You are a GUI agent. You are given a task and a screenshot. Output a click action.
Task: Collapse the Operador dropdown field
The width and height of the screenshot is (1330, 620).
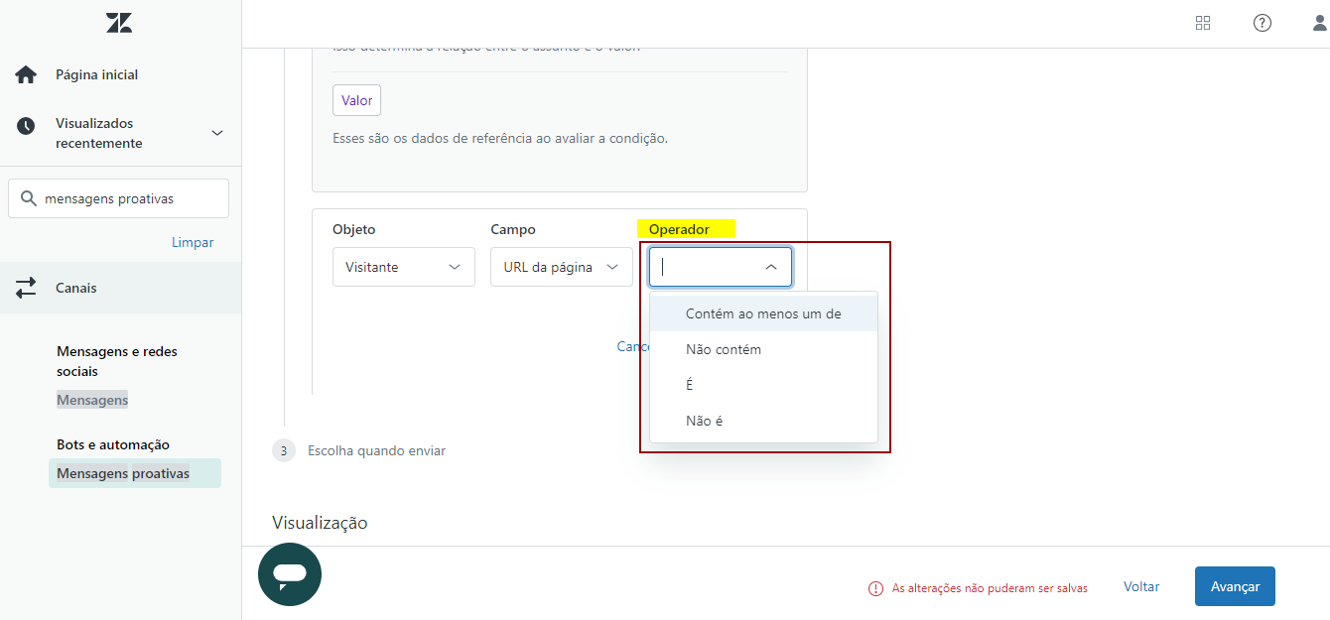pyautogui.click(x=770, y=267)
